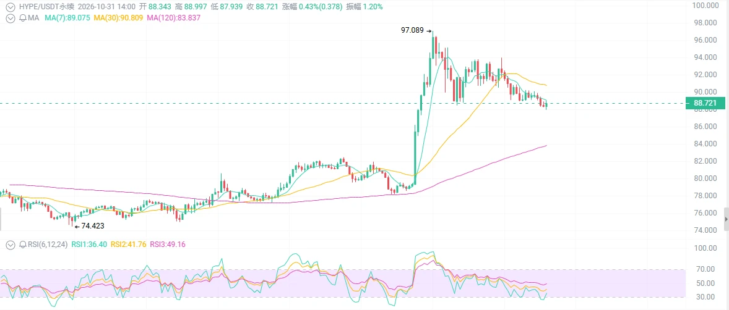Click the 70.00 RSI axis label
This screenshot has height=310, width=729.
coord(704,269)
